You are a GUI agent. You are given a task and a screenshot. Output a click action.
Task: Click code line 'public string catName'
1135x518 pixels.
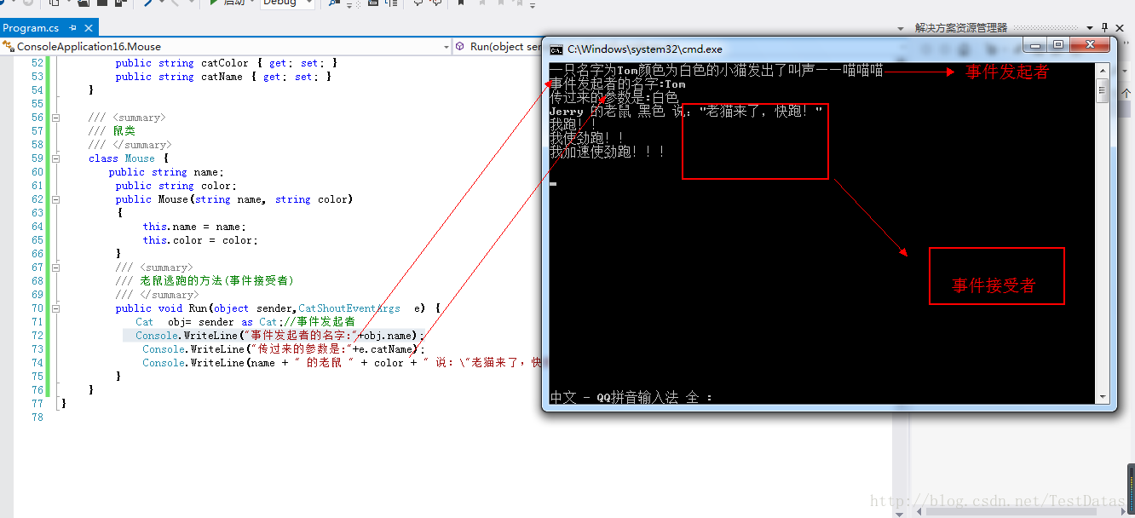coord(223,77)
